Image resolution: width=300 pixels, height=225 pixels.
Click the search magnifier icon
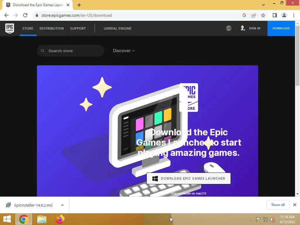pyautogui.click(x=42, y=51)
